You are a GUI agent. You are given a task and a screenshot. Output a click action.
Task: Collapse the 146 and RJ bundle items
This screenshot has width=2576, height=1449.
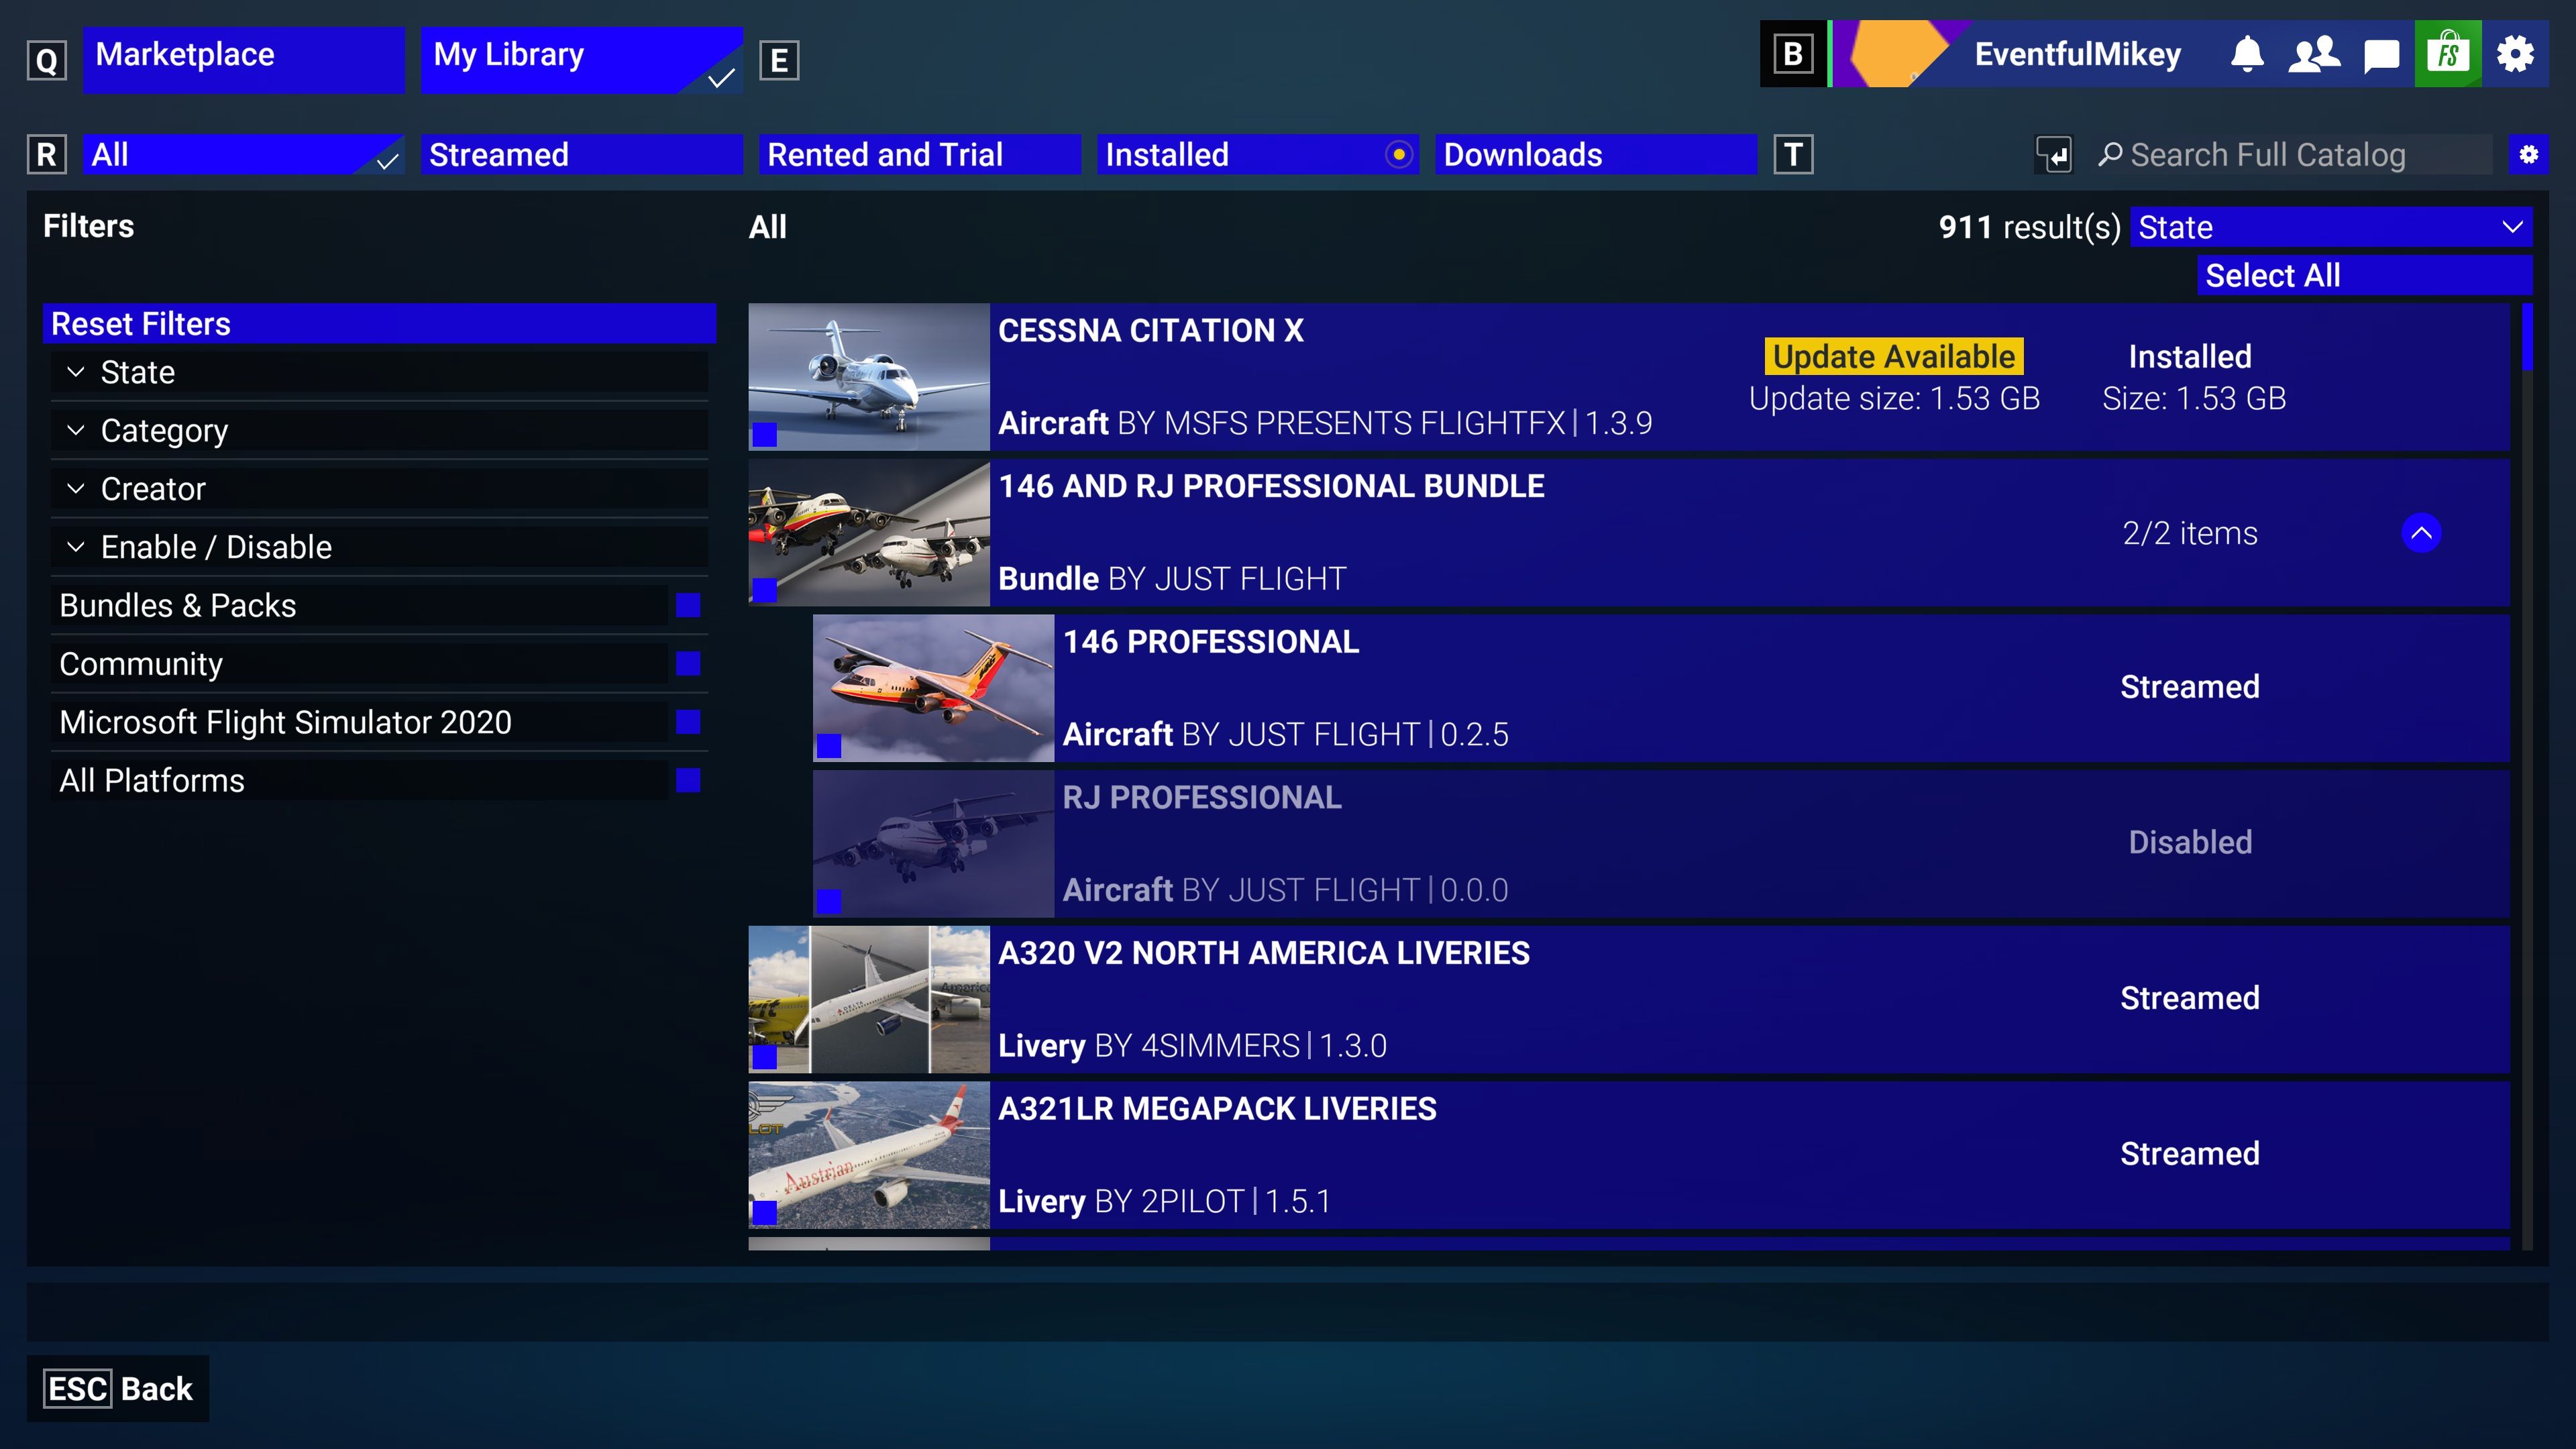pos(2421,533)
